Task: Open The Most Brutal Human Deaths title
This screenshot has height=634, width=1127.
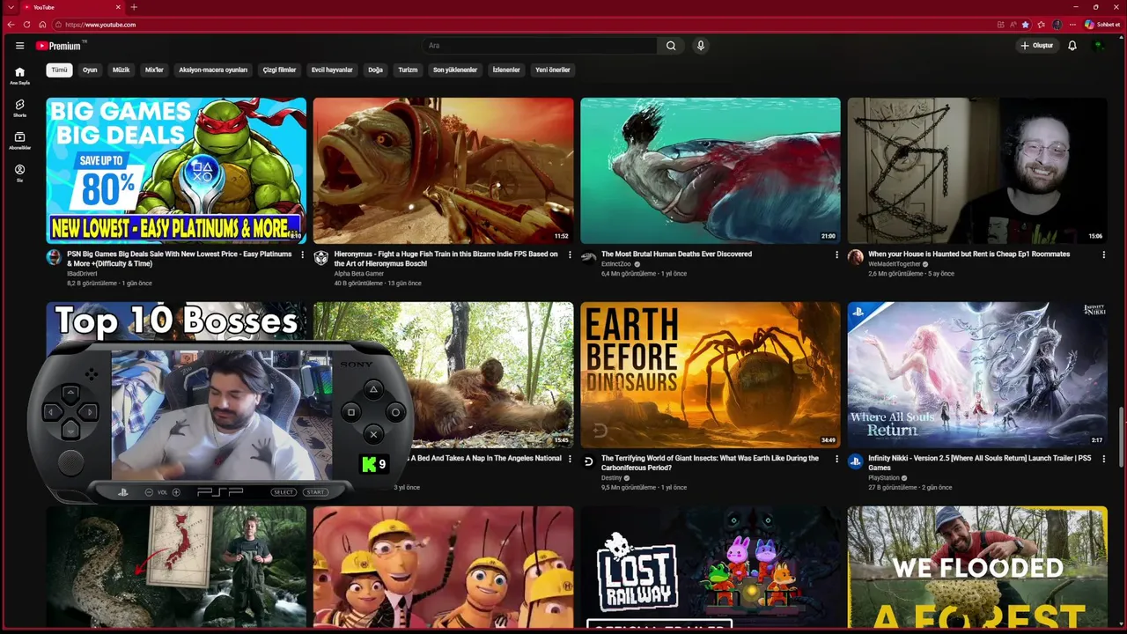Action: click(676, 254)
